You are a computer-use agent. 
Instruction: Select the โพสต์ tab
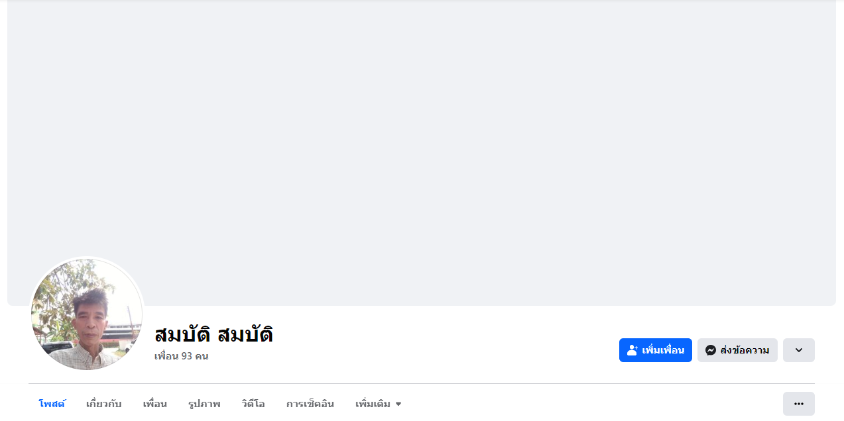(52, 404)
